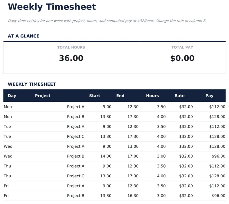Viewport: 229px width, 204px height.
Task: Click the 13:00 end time on Wednesday
Action: 133,146
